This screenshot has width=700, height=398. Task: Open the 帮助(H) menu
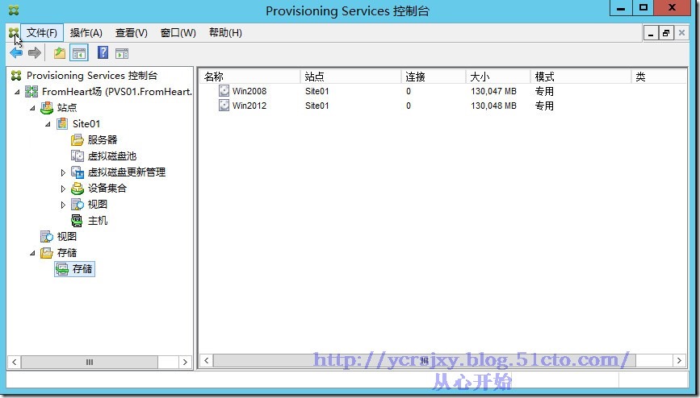(x=225, y=33)
